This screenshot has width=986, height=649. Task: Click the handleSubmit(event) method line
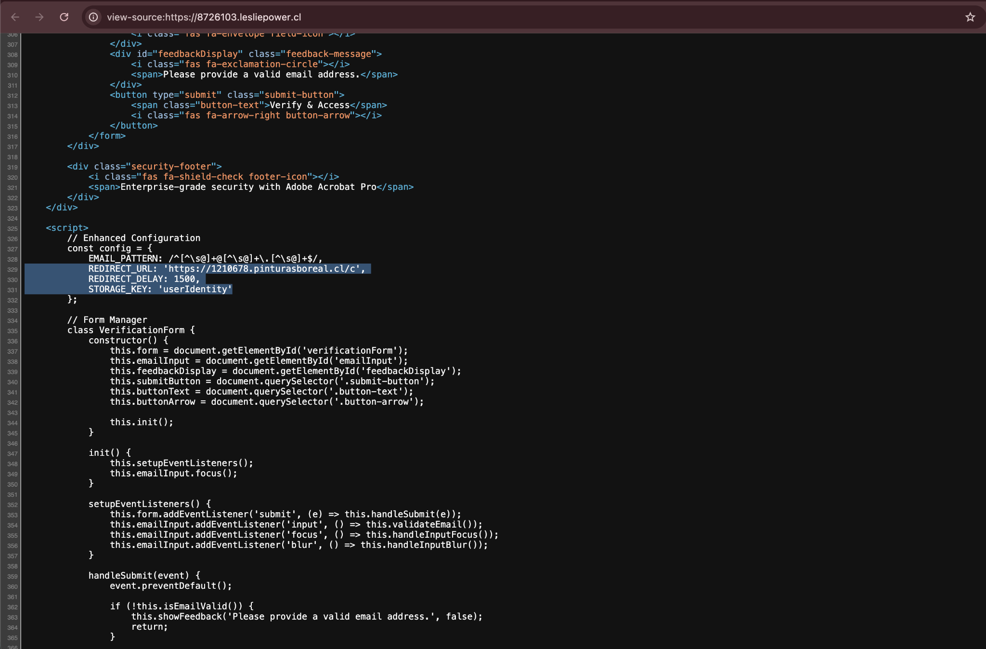click(144, 575)
